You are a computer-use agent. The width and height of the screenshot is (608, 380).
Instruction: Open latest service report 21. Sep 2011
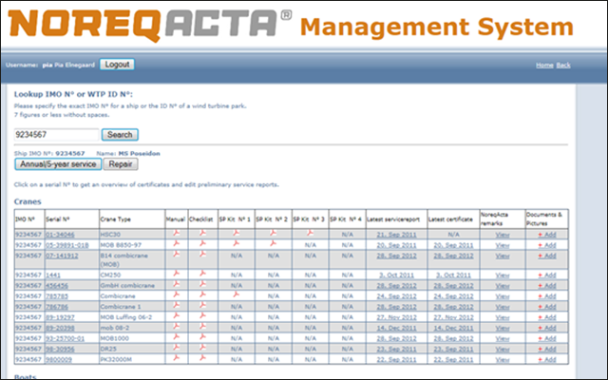(397, 235)
